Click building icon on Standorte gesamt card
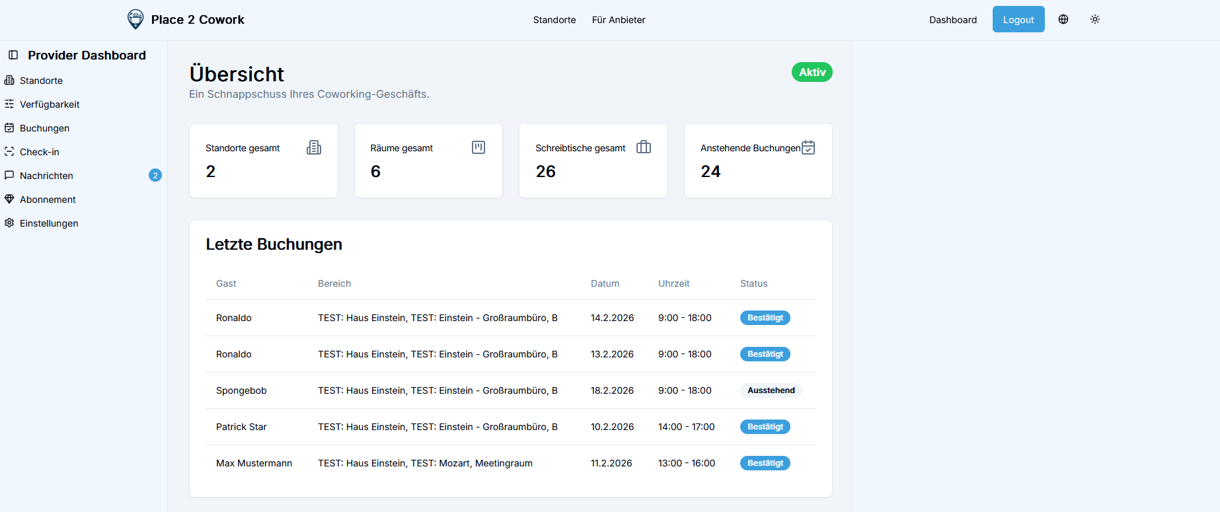The width and height of the screenshot is (1220, 512). click(314, 147)
